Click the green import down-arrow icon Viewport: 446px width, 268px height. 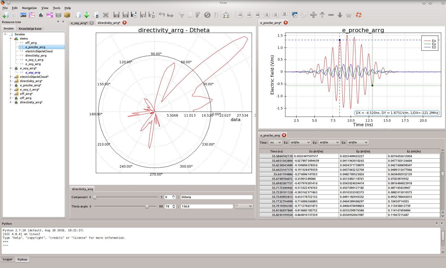(87, 15)
